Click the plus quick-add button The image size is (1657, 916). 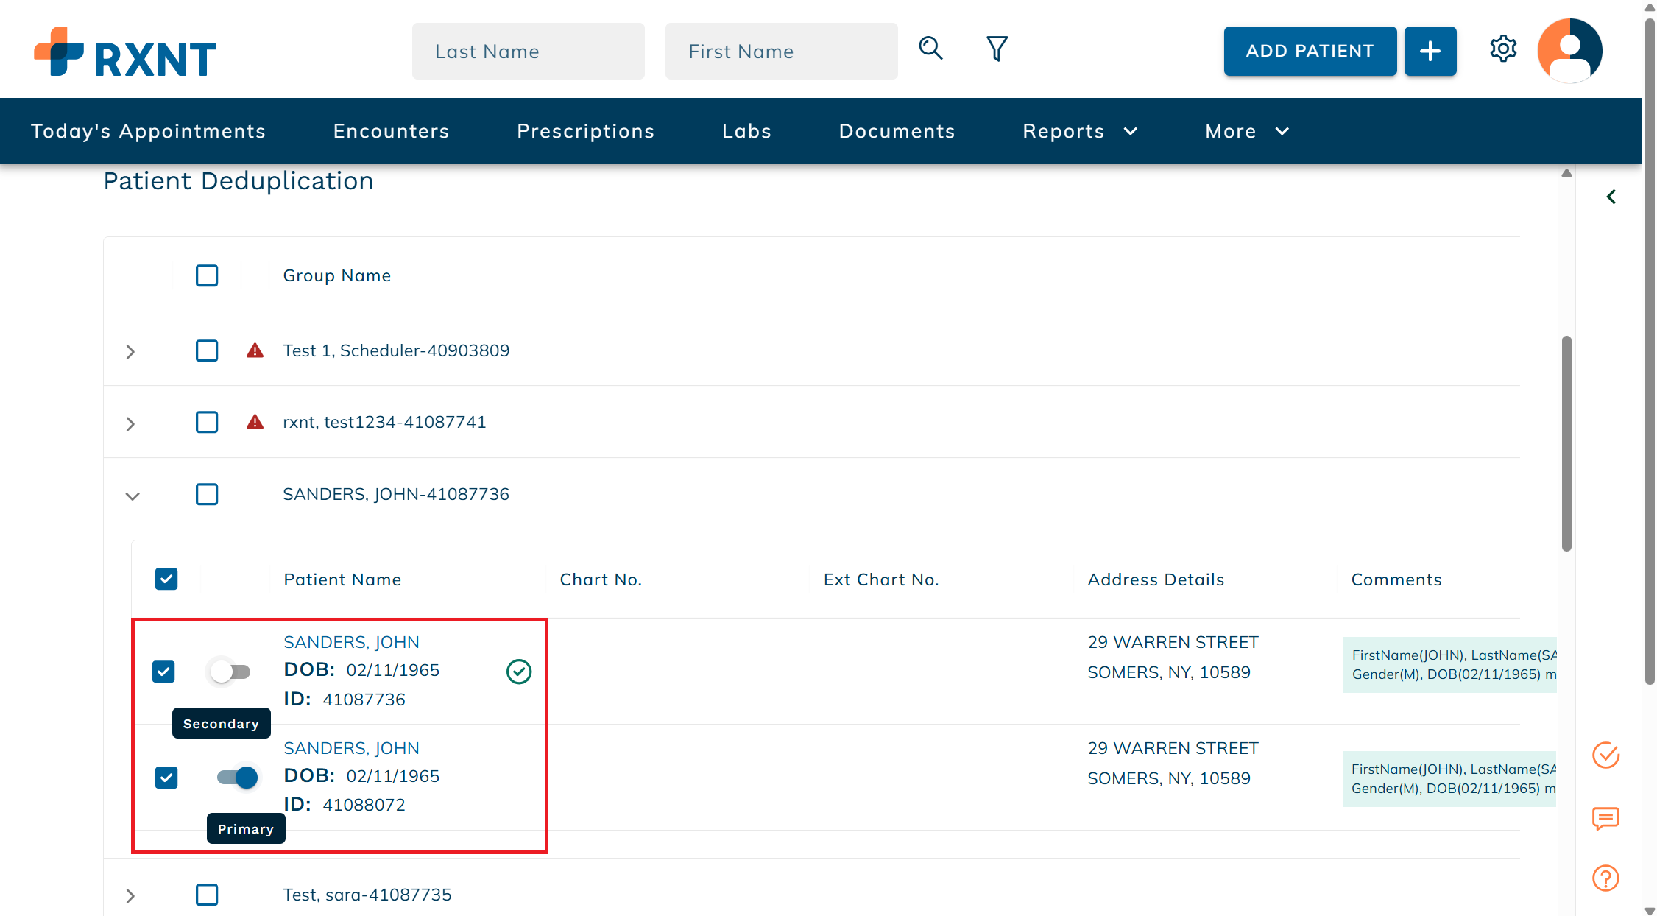pyautogui.click(x=1430, y=51)
